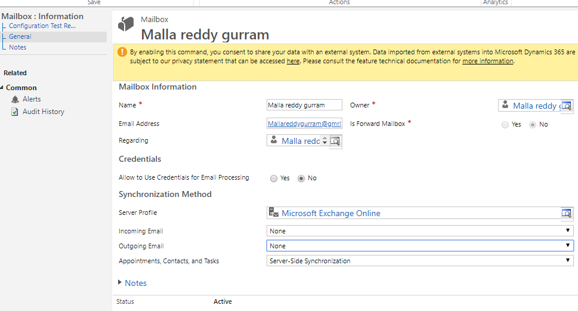
Task: Click the Audit History document icon
Action: click(x=15, y=112)
